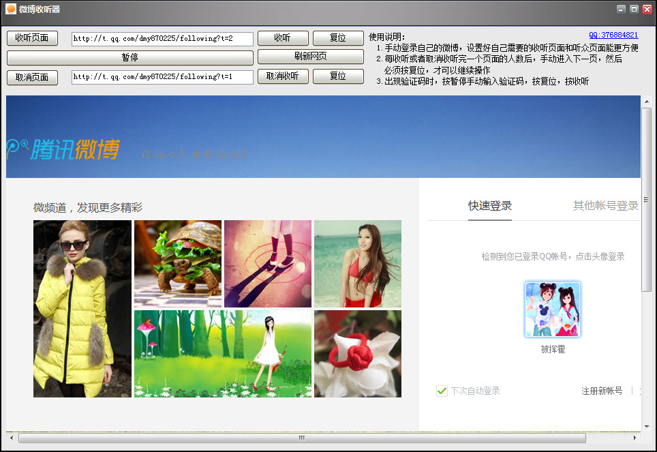Screen dimensions: 657x452
Task: Open the turtle burger photo
Action: [x=178, y=264]
